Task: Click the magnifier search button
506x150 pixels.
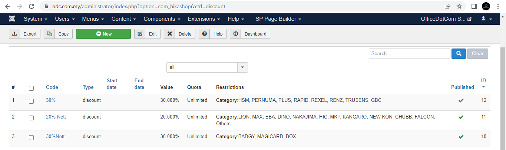Action: coord(459,54)
